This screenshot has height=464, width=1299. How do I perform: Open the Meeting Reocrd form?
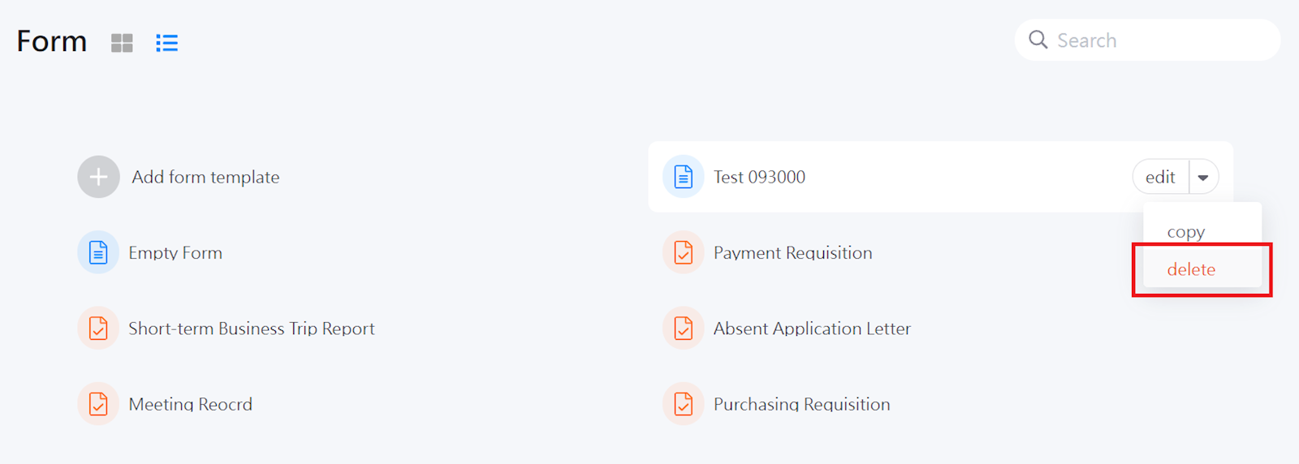190,404
